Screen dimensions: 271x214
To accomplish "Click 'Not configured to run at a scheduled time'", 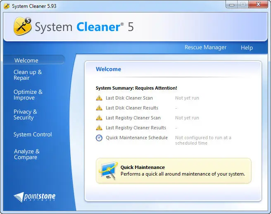I will tap(203, 140).
